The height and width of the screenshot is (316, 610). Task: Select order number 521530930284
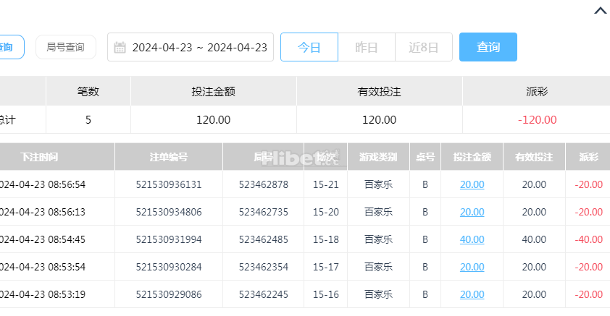[169, 267]
